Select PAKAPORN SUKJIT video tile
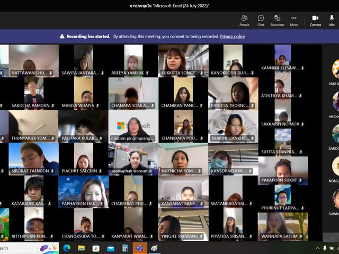 283,170
